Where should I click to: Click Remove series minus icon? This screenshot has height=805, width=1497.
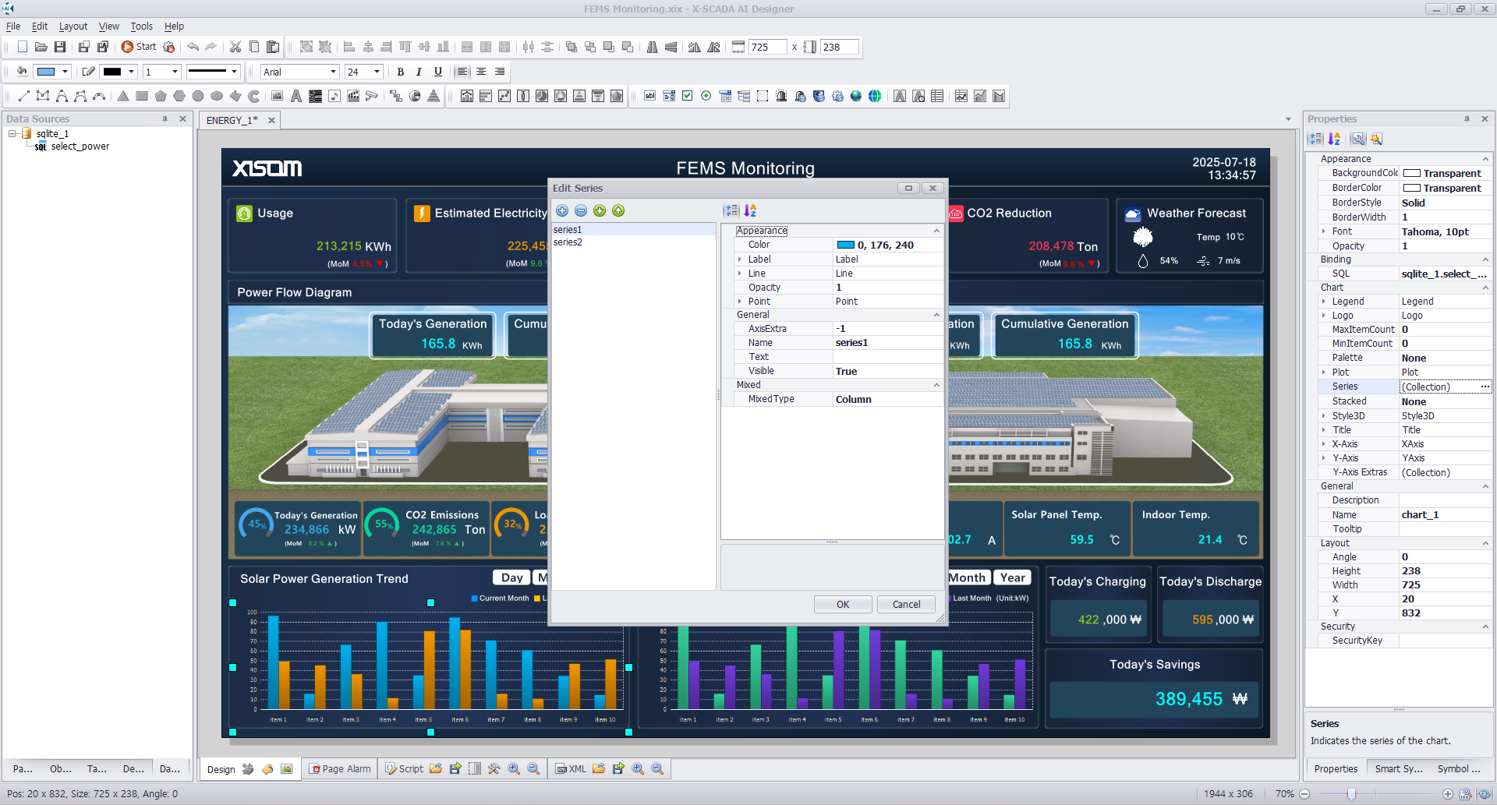[x=581, y=210]
